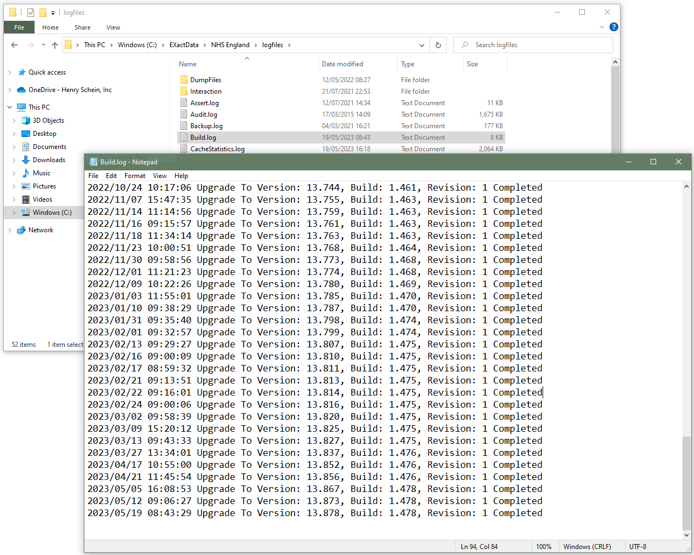Select the Backup.log file icon

[x=184, y=126]
